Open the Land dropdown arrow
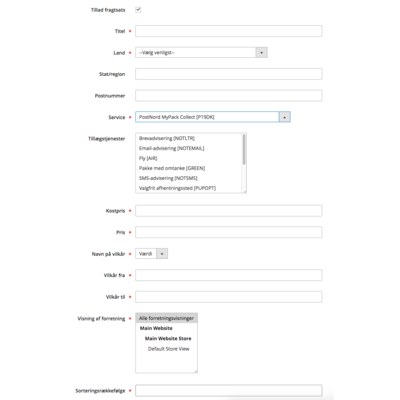Screen dimensions: 400x400 [x=261, y=53]
